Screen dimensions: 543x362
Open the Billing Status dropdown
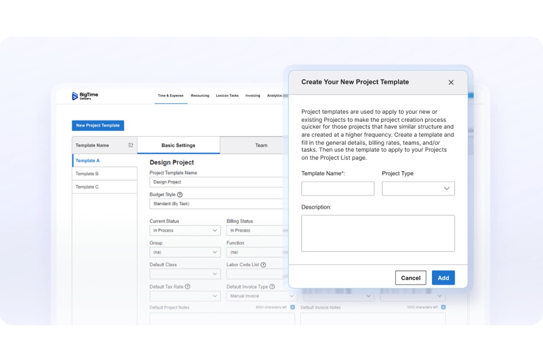[255, 230]
